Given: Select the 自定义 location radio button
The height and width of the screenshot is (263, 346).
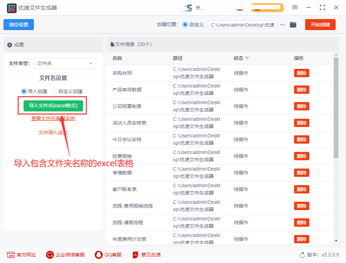Looking at the screenshot, I should click(185, 25).
